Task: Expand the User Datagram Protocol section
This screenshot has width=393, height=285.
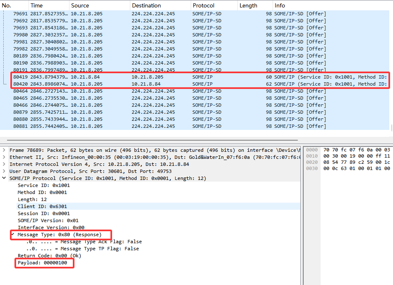Action: click(4, 171)
